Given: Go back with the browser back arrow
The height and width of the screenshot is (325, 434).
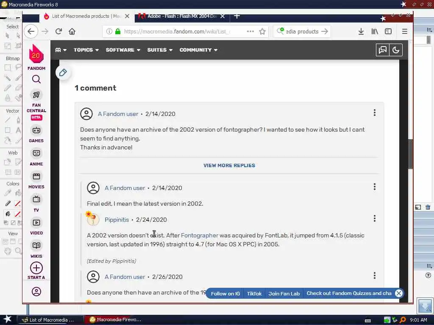Looking at the screenshot, I should coord(31,31).
